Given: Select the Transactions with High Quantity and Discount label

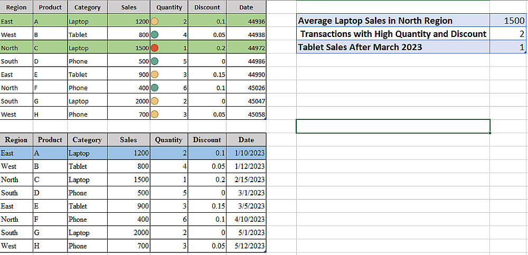Looking at the screenshot, I should (393, 34).
